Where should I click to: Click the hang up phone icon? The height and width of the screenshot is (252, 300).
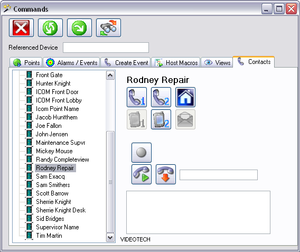[x=166, y=174]
